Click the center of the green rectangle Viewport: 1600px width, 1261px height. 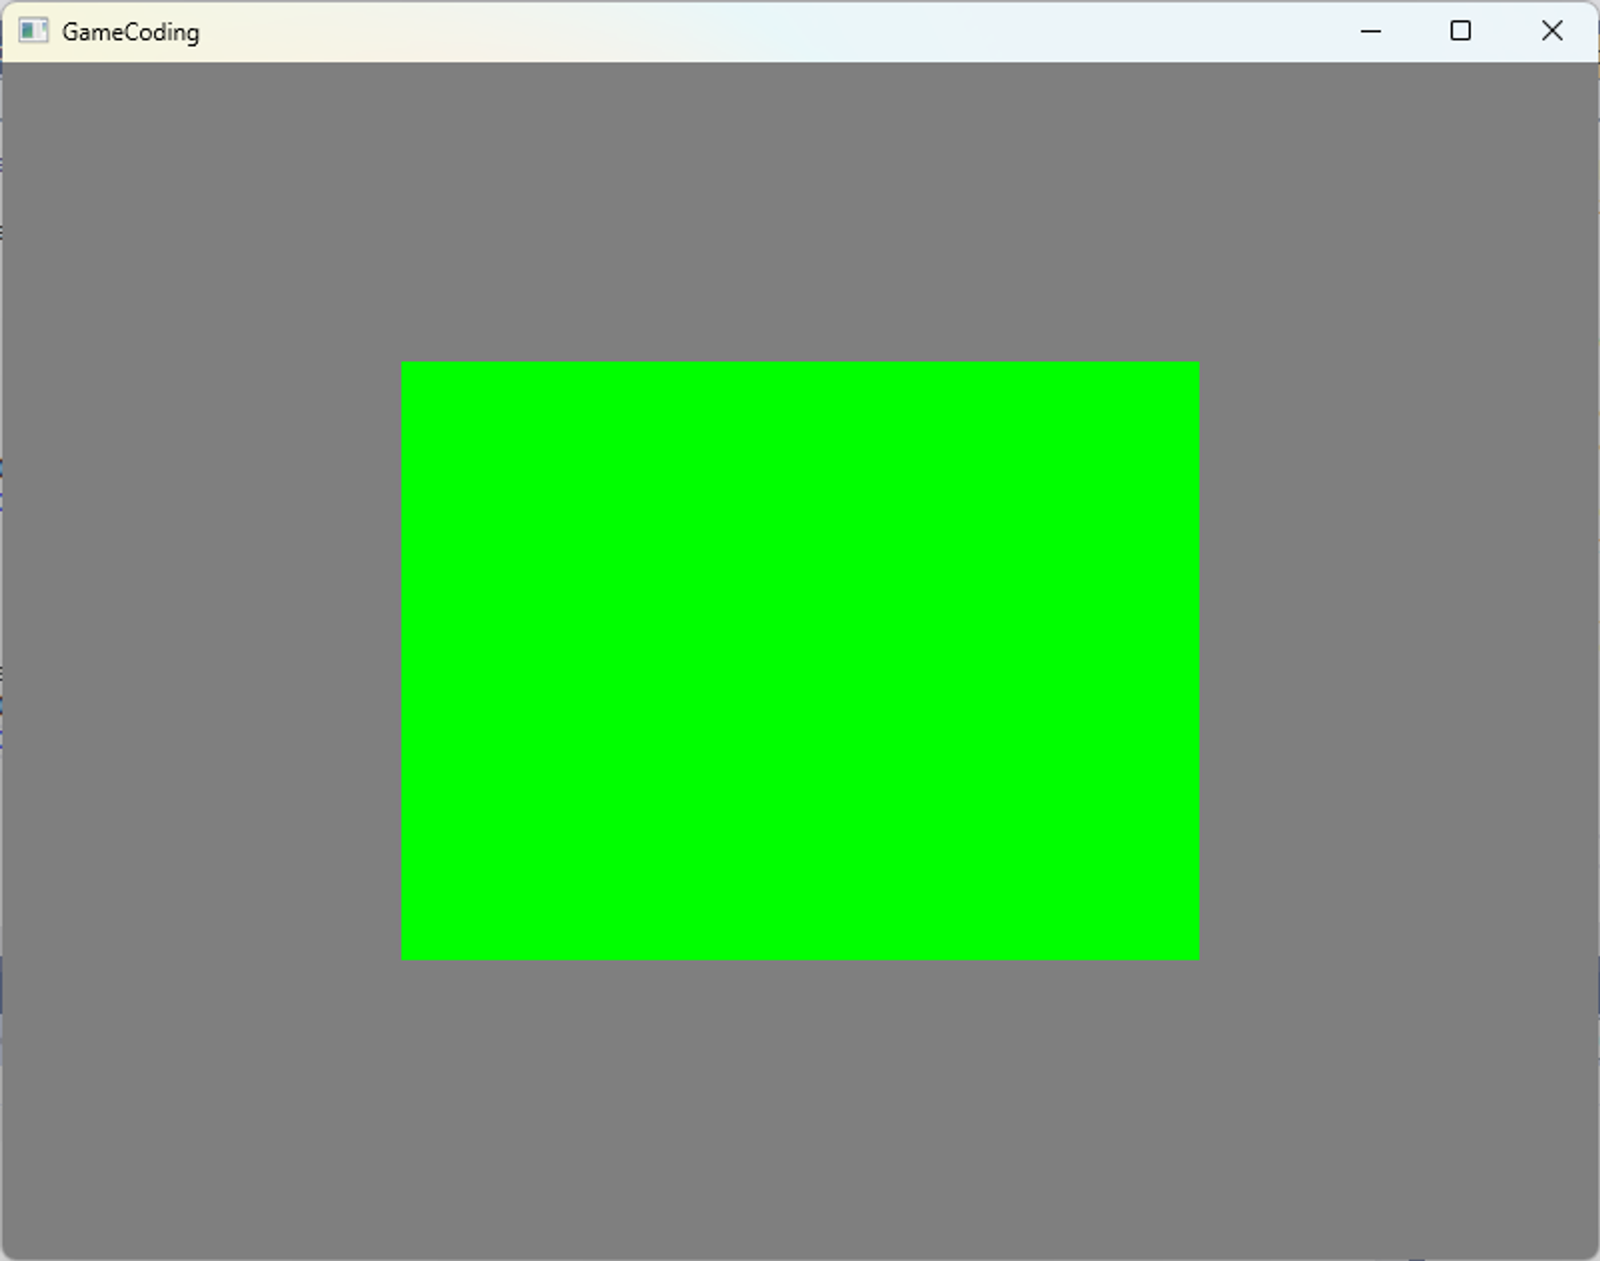coord(800,661)
